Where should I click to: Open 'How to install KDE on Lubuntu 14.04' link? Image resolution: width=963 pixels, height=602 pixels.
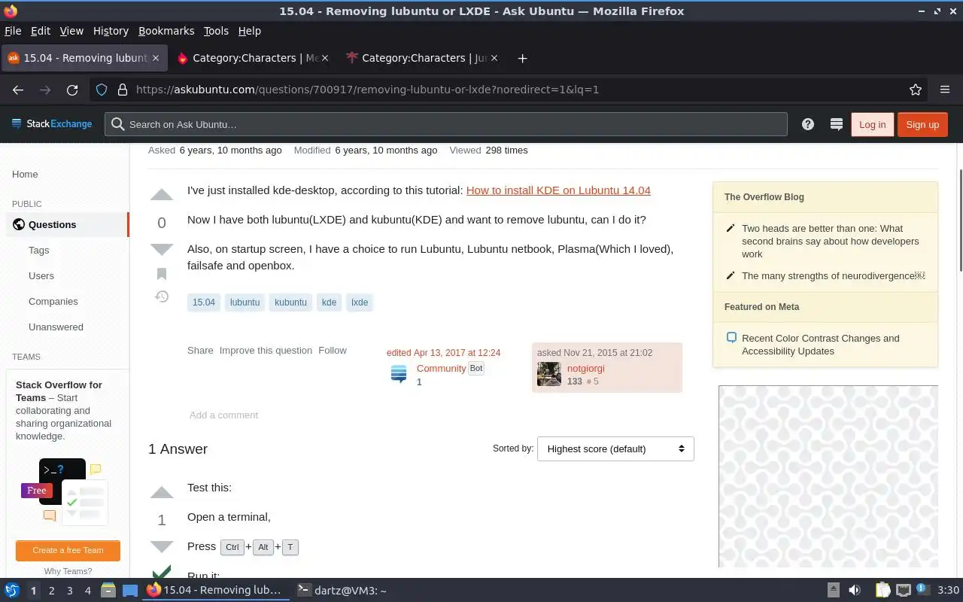click(558, 190)
